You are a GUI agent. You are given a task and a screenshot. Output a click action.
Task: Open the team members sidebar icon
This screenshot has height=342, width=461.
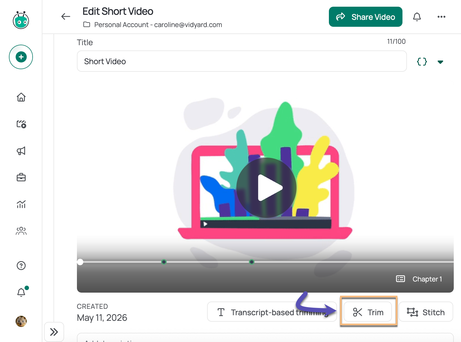pyautogui.click(x=21, y=231)
